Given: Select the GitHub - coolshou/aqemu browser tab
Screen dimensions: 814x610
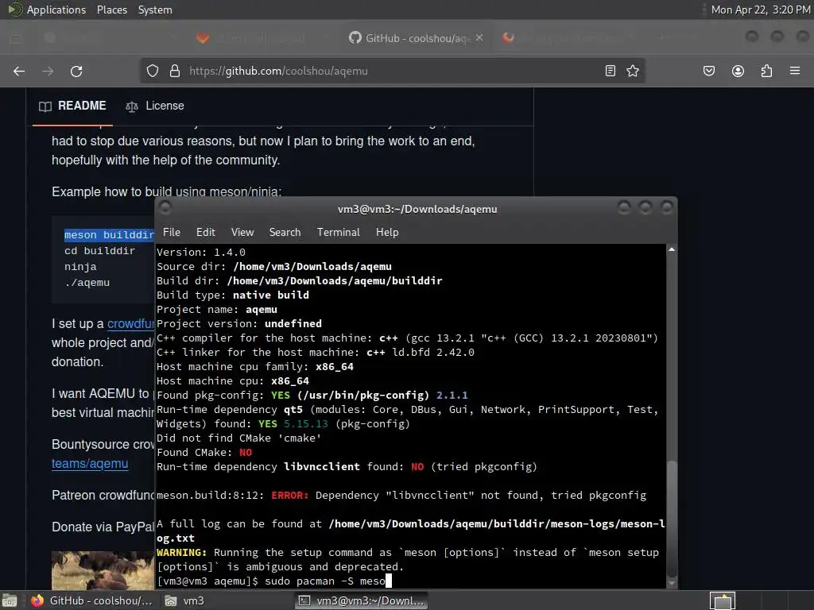Looking at the screenshot, I should tap(415, 38).
